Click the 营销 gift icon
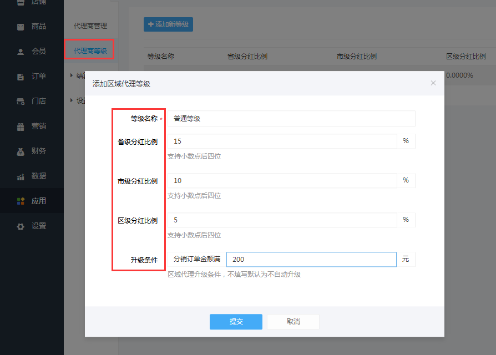The width and height of the screenshot is (496, 355). click(21, 127)
